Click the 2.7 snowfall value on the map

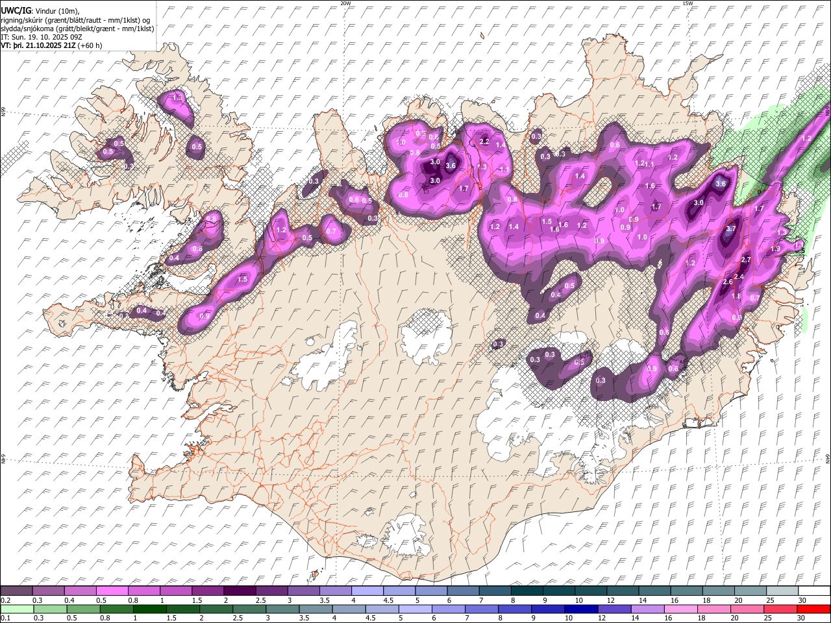(745, 260)
